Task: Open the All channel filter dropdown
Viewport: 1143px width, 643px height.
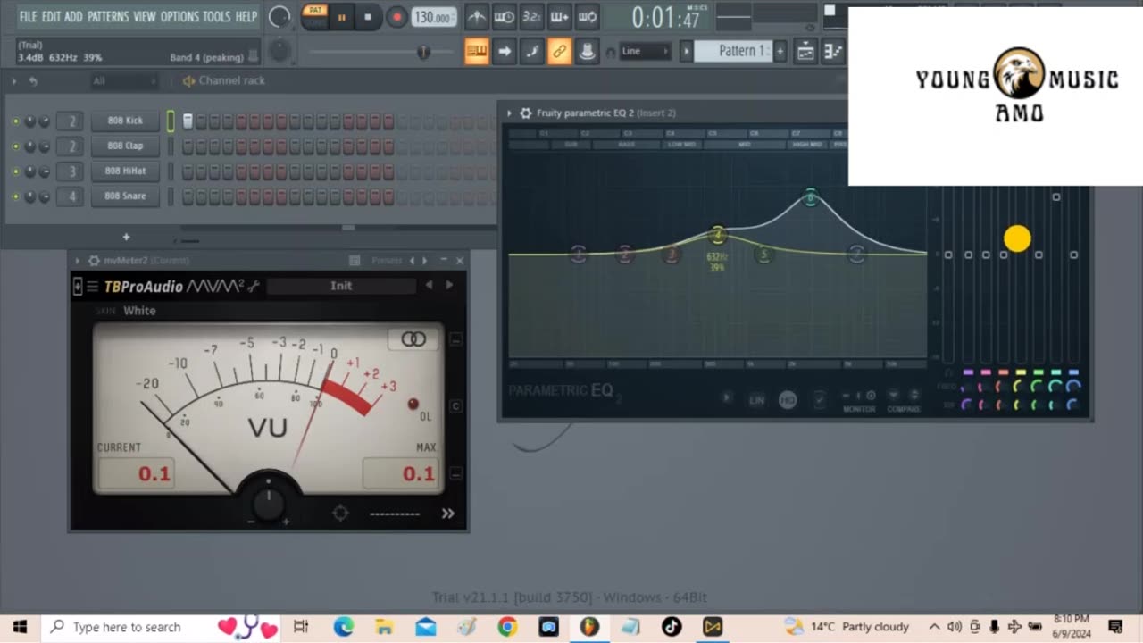Action: click(x=124, y=80)
